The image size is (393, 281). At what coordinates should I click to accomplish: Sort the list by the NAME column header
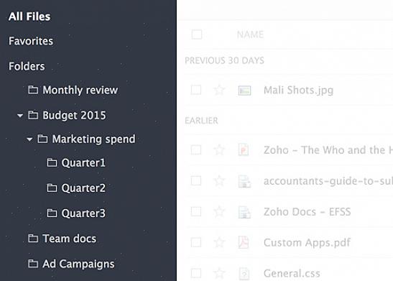click(250, 34)
